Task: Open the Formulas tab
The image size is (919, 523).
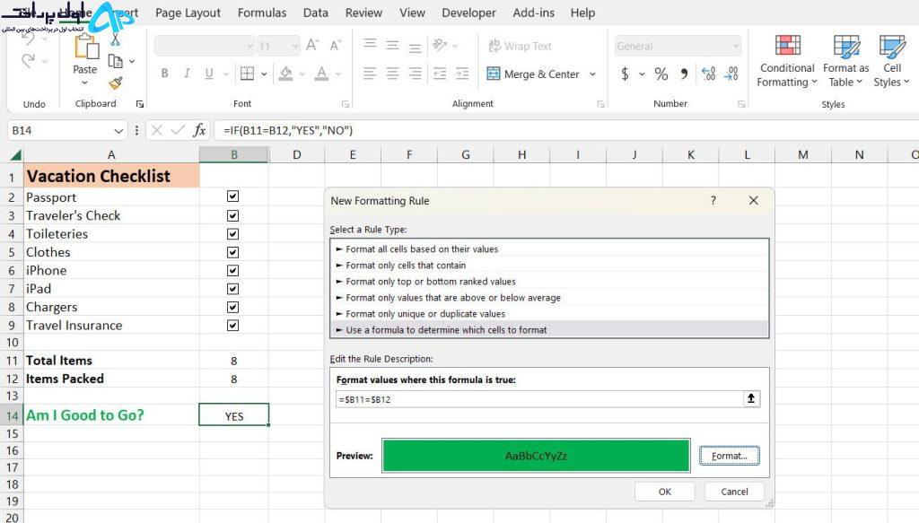Action: point(262,13)
